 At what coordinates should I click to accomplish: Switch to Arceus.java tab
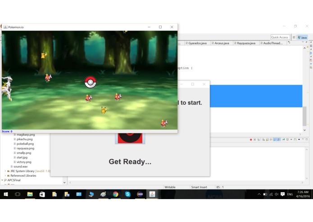click(x=220, y=43)
